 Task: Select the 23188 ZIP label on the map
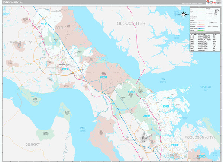(x=44, y=24)
